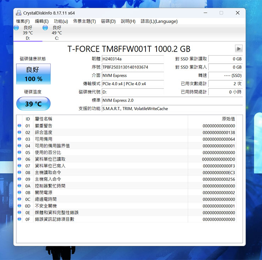The height and width of the screenshot is (260, 262).
Task: Click raw value 0000000000256
Action: 219,179
